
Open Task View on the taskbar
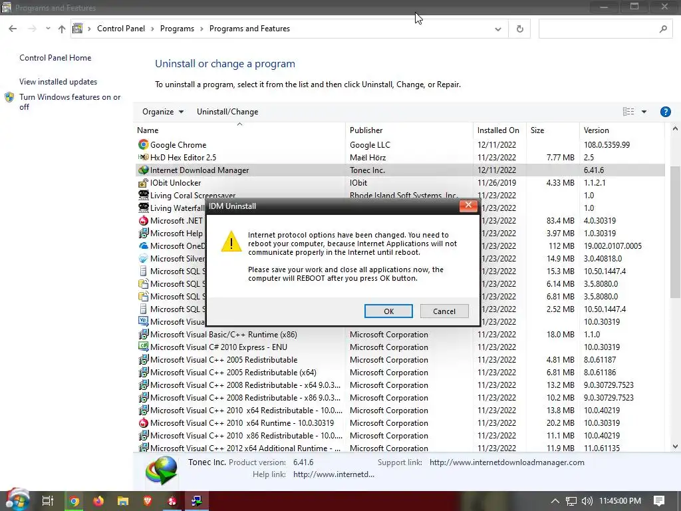click(47, 501)
